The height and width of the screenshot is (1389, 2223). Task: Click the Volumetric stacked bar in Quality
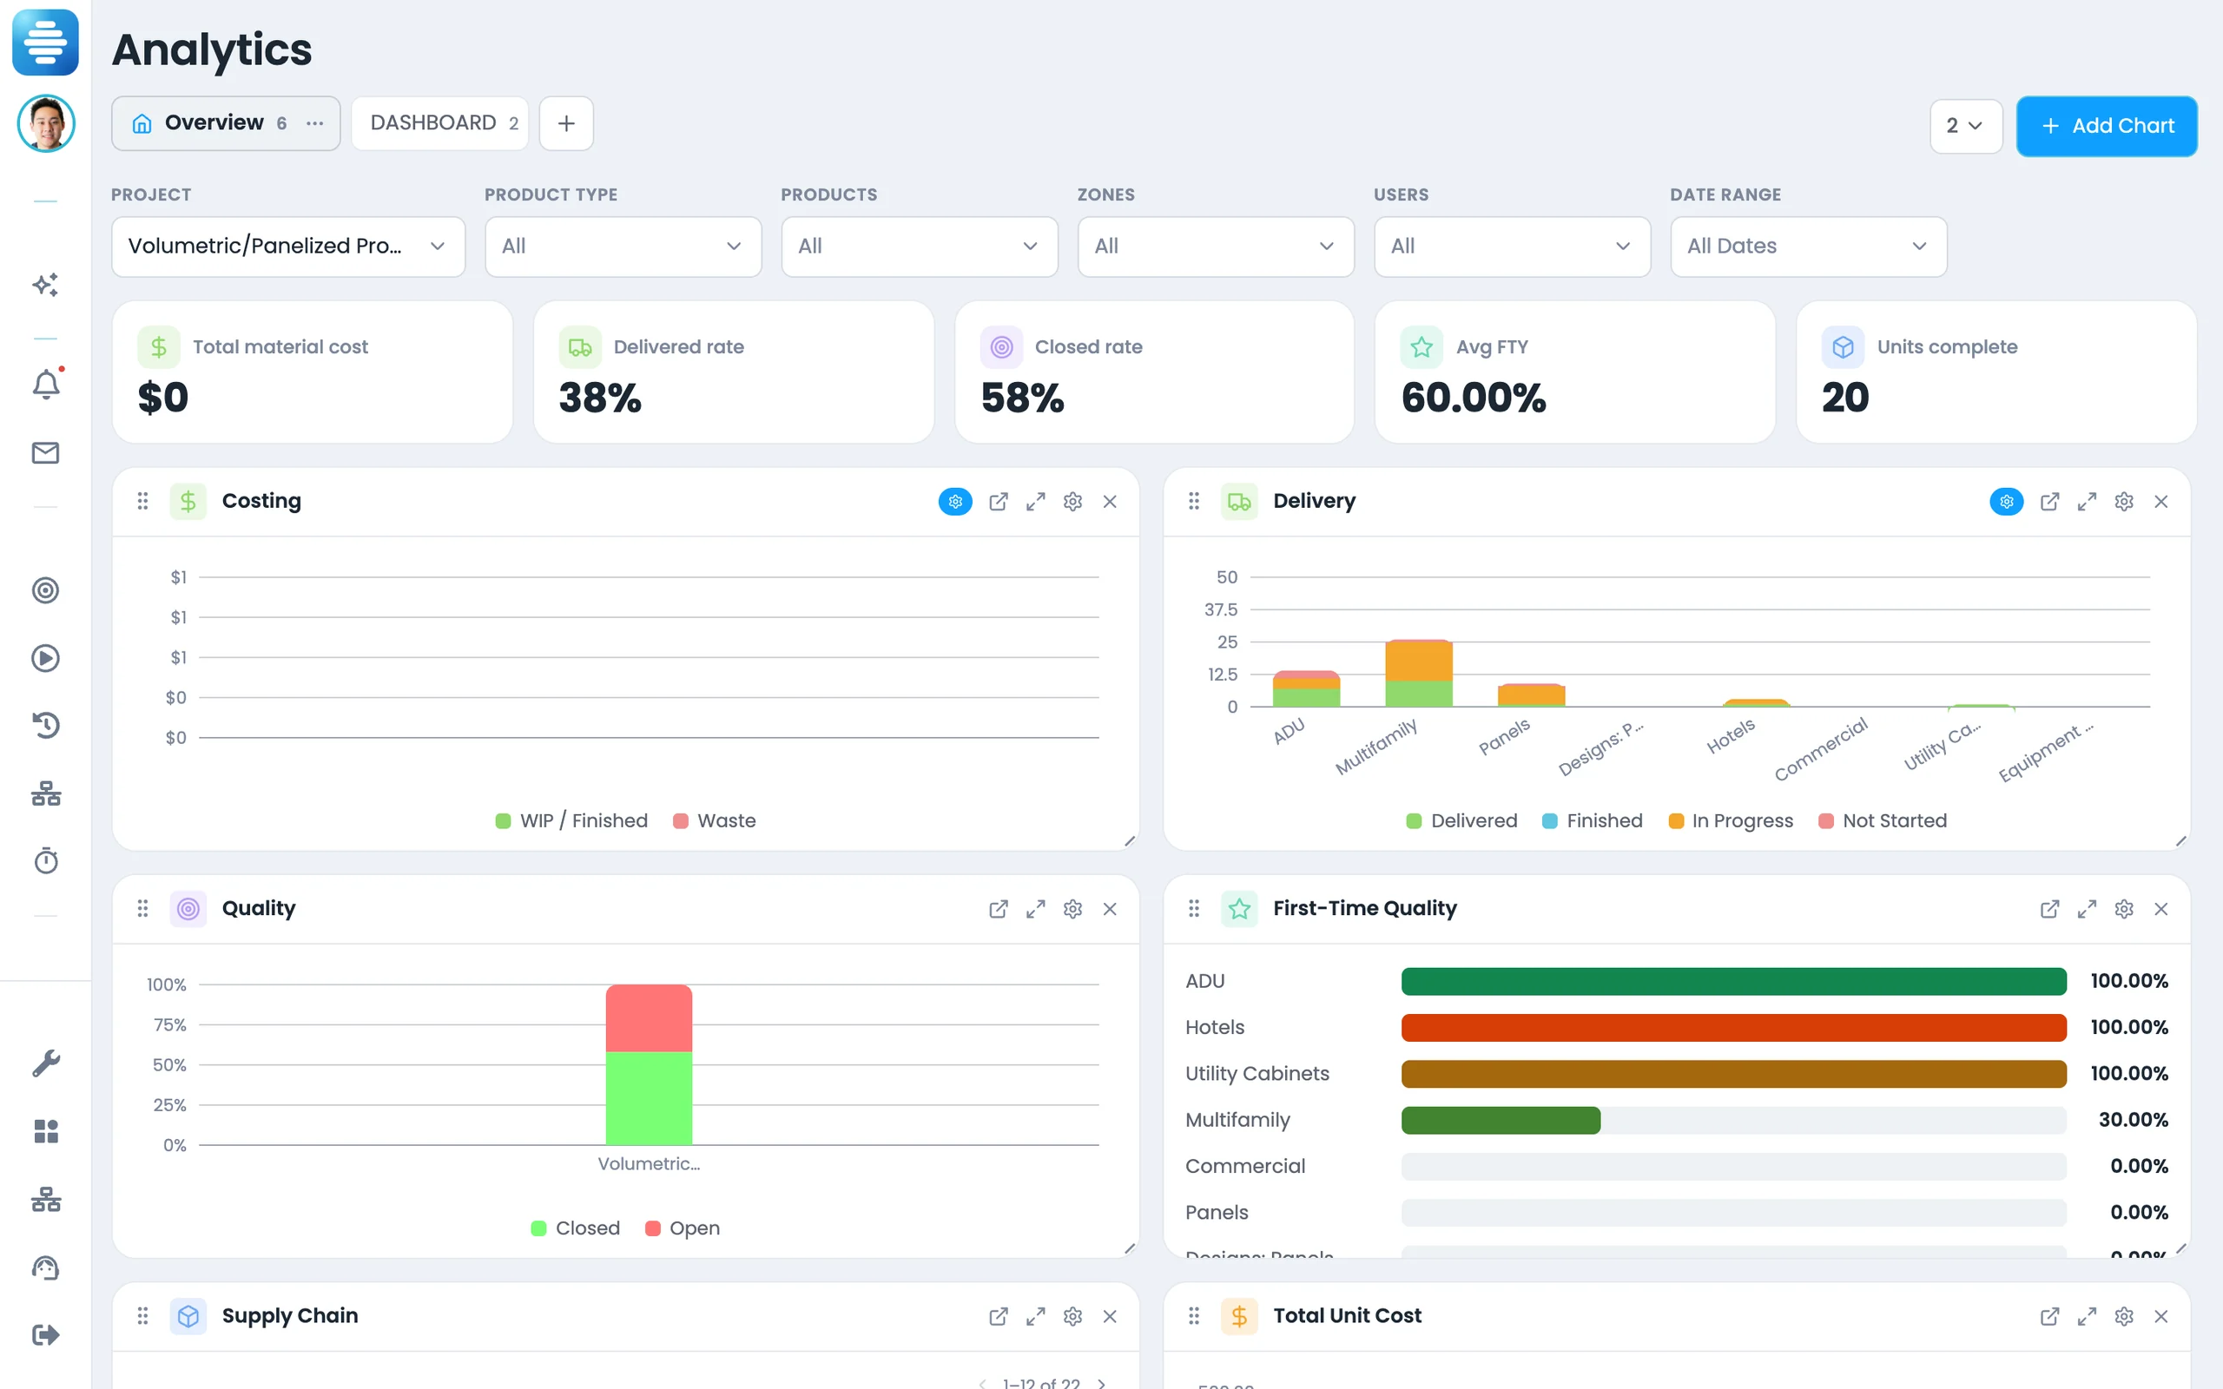click(649, 1064)
